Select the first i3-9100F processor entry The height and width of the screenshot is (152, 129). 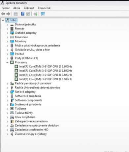point(46,66)
